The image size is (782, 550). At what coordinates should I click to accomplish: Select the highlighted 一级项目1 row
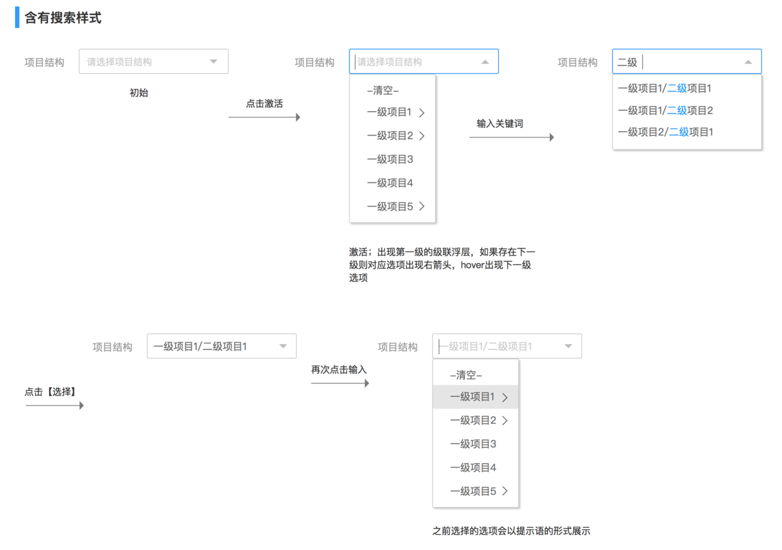[476, 397]
